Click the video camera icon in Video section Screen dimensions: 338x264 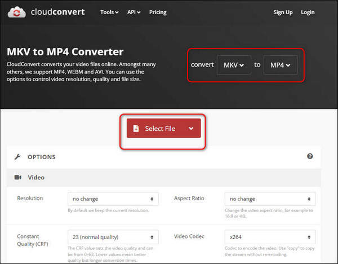[17, 177]
